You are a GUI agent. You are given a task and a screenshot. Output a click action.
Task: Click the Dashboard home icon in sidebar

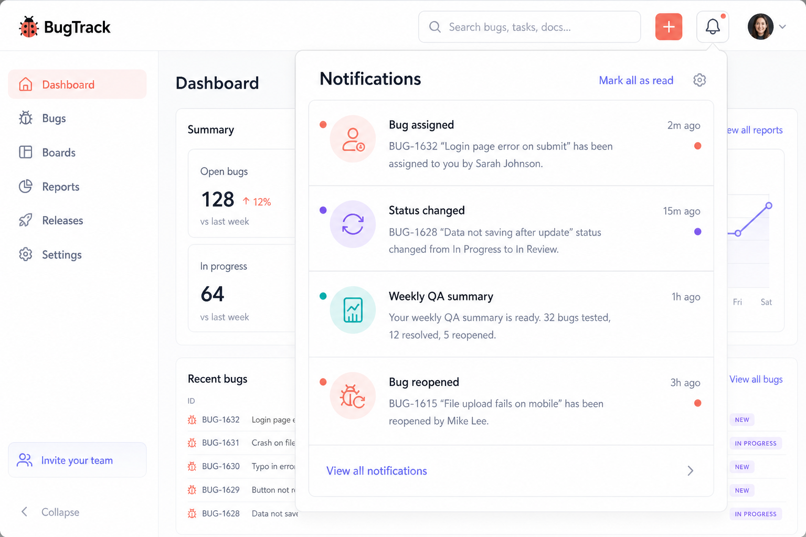tap(25, 84)
